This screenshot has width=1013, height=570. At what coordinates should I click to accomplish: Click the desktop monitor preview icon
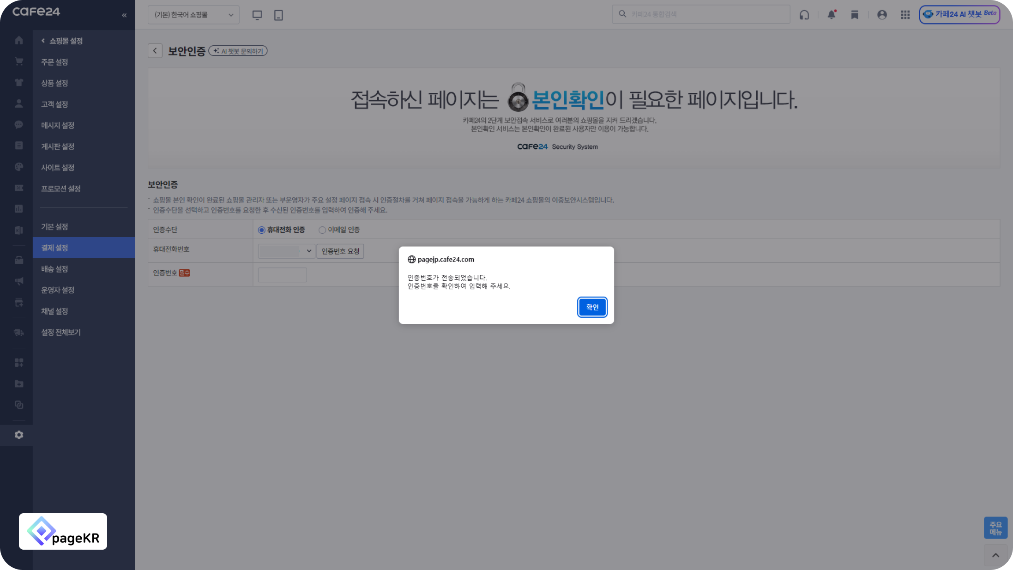257,15
